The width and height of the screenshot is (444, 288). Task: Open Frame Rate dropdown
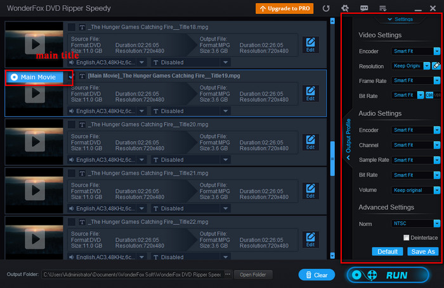437,80
